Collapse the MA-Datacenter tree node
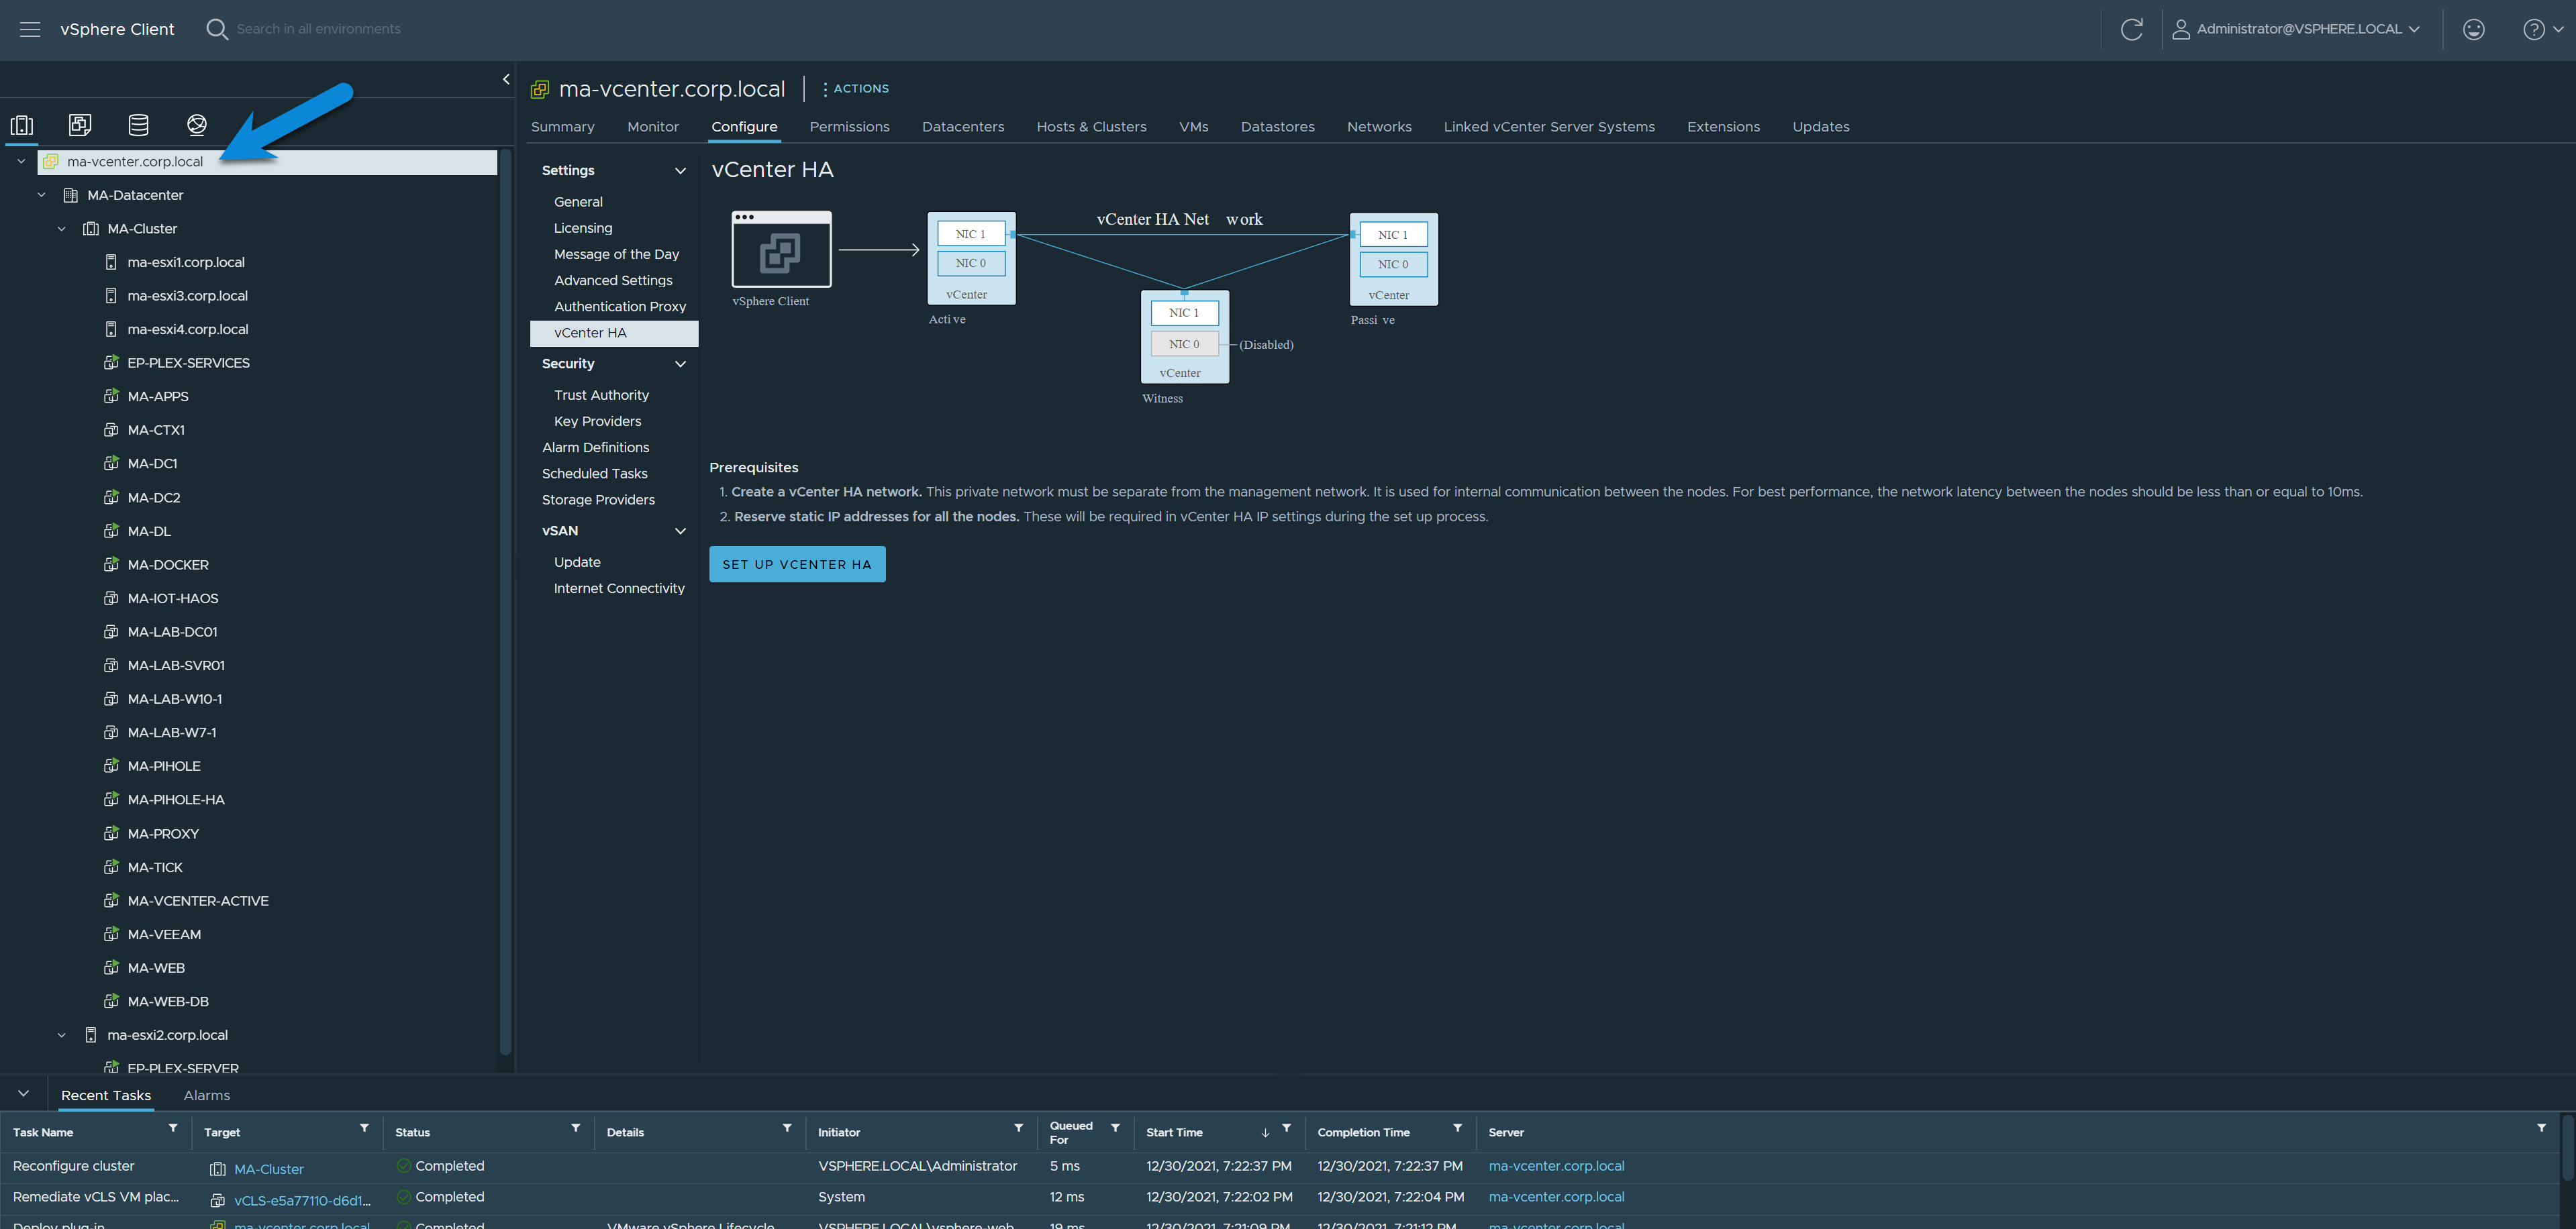Viewport: 2576px width, 1229px height. tap(41, 195)
